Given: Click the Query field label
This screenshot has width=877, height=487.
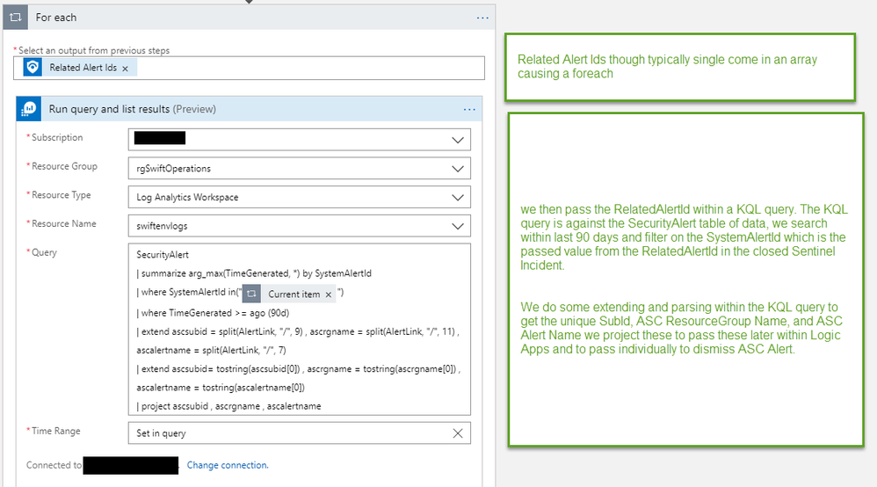Looking at the screenshot, I should point(44,252).
